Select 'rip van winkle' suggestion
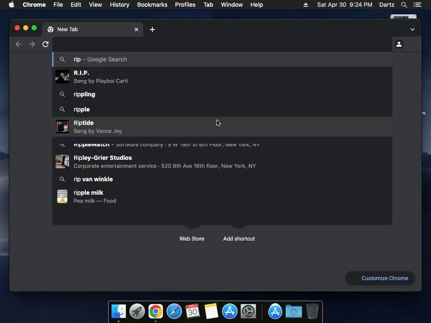This screenshot has width=431, height=323. [x=222, y=179]
